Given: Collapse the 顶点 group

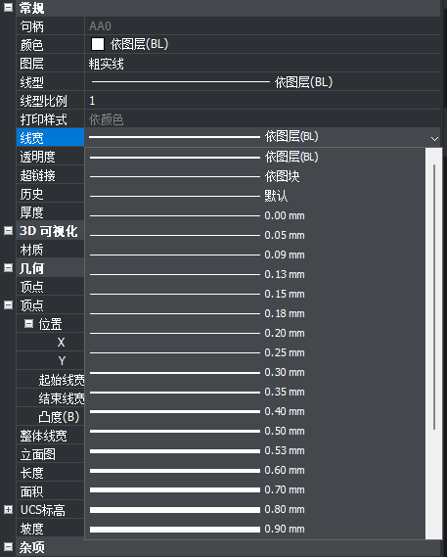Looking at the screenshot, I should [x=8, y=304].
